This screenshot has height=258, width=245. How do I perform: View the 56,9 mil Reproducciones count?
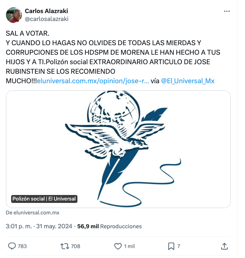pos(110,226)
